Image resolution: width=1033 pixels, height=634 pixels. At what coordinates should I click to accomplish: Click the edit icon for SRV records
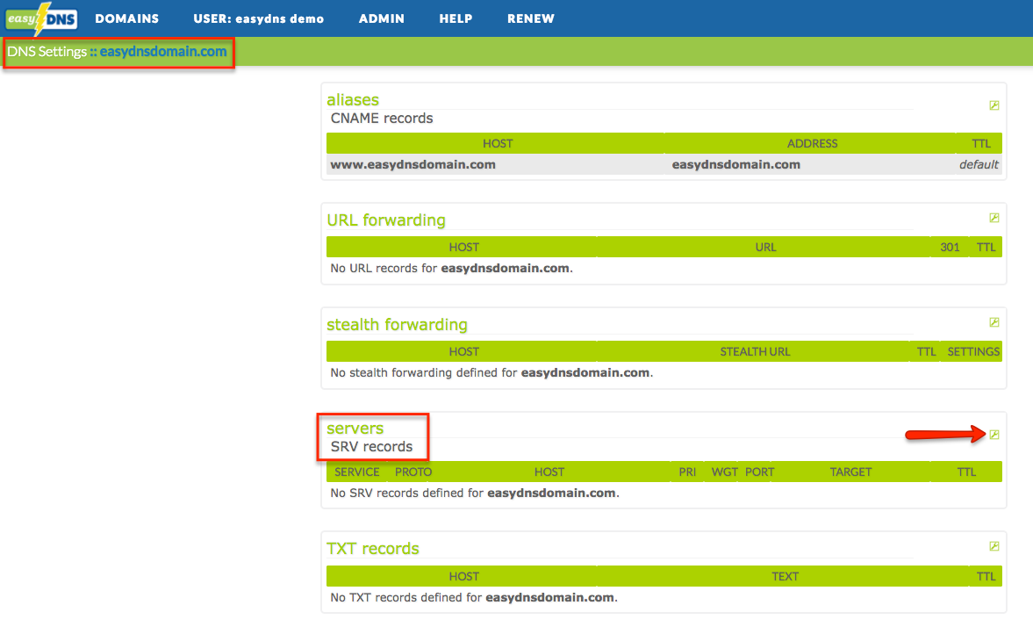pyautogui.click(x=994, y=435)
